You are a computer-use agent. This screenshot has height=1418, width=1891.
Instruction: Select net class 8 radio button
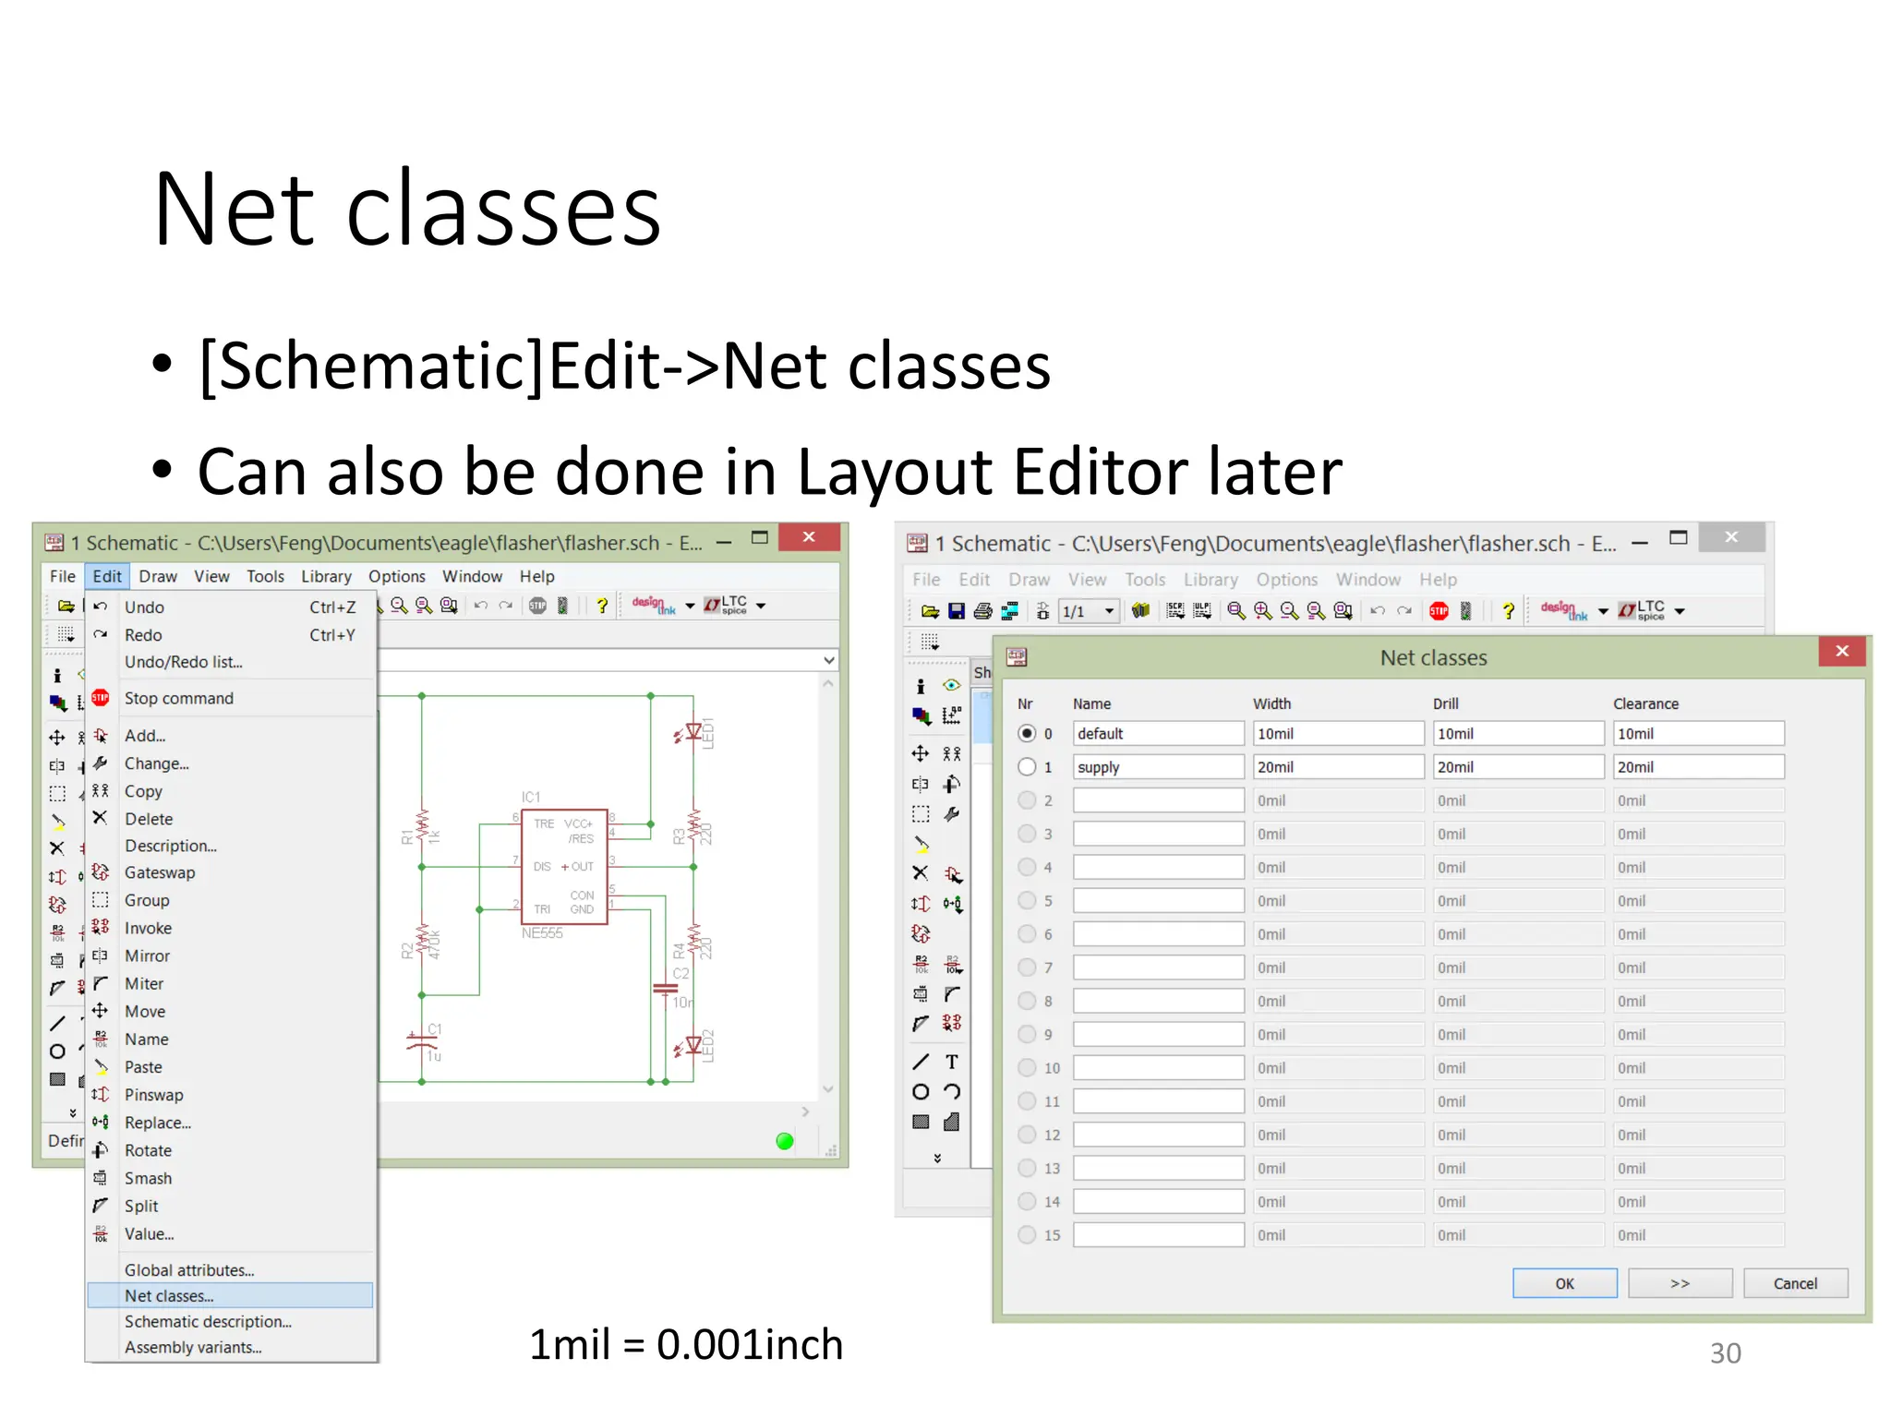pyautogui.click(x=1027, y=1000)
